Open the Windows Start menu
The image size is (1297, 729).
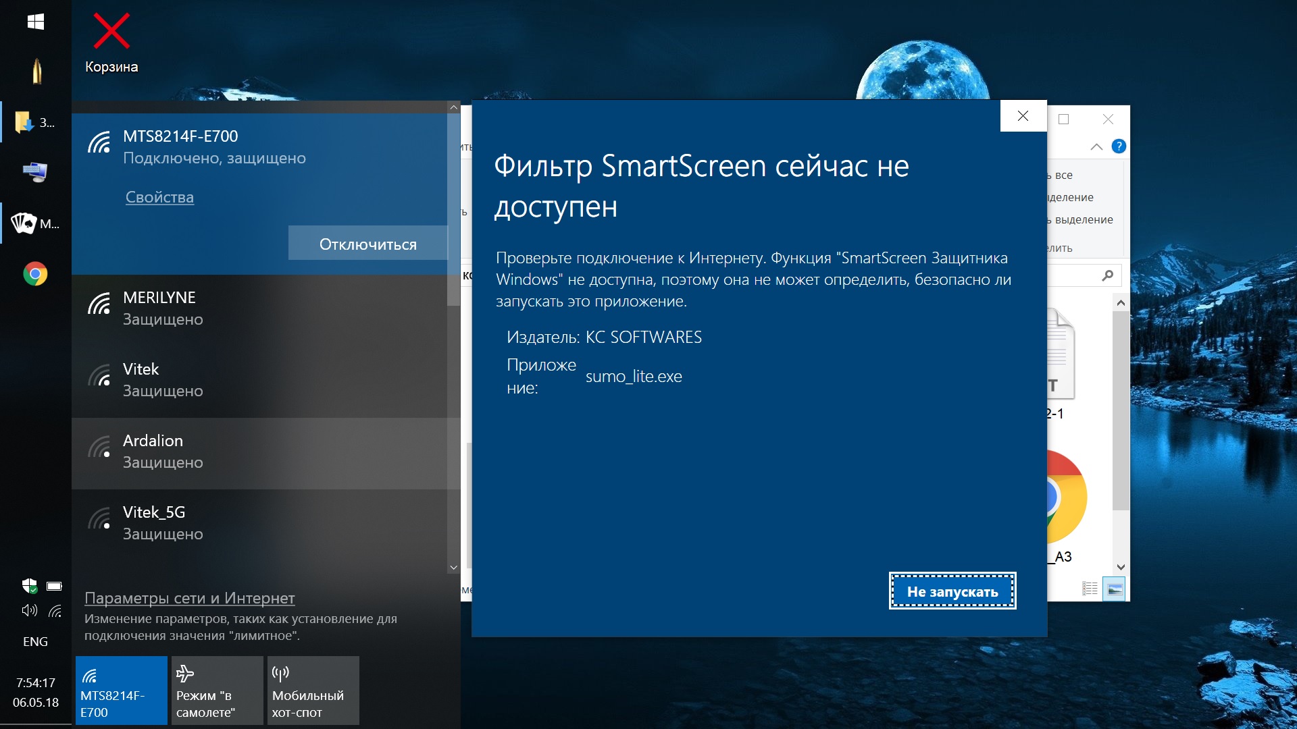pos(35,22)
